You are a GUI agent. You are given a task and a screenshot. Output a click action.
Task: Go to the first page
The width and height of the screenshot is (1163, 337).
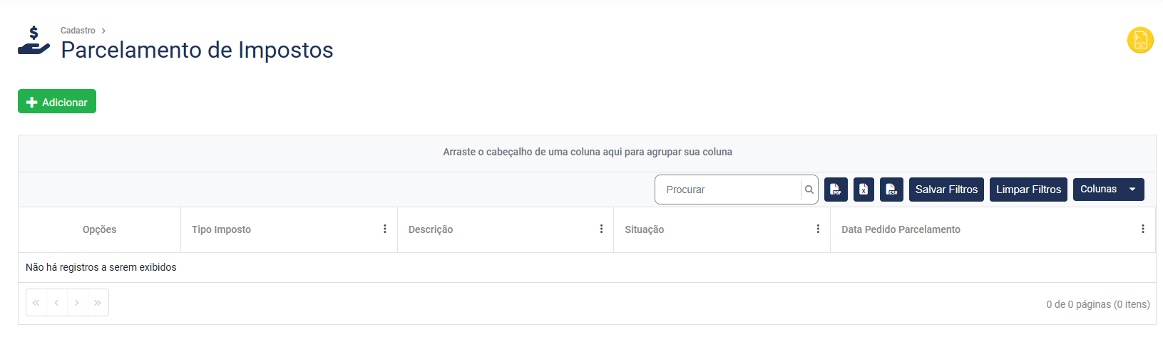pyautogui.click(x=36, y=303)
